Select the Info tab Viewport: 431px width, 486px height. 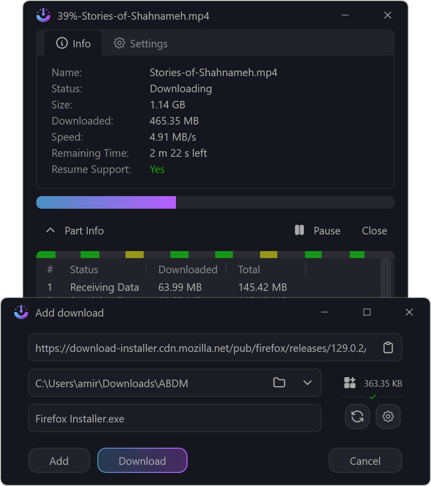tap(74, 43)
